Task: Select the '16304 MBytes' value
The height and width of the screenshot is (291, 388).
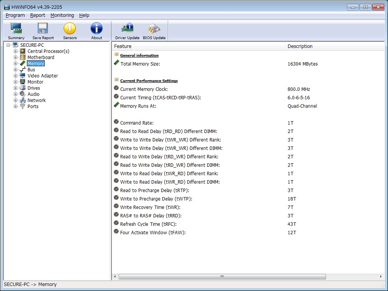Action: (302, 64)
